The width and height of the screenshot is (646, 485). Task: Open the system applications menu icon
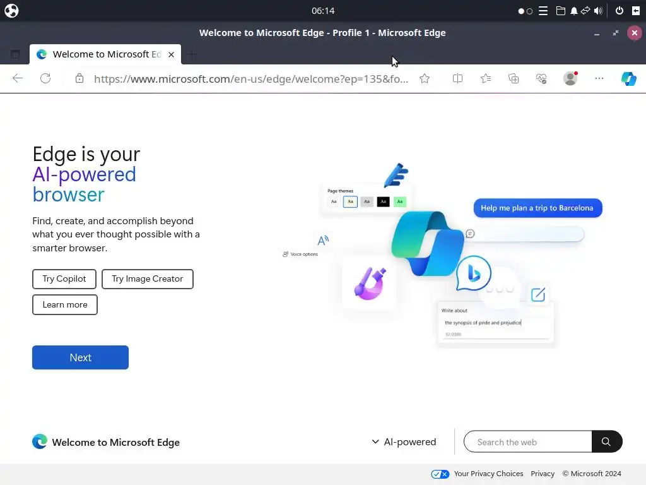pyautogui.click(x=11, y=11)
